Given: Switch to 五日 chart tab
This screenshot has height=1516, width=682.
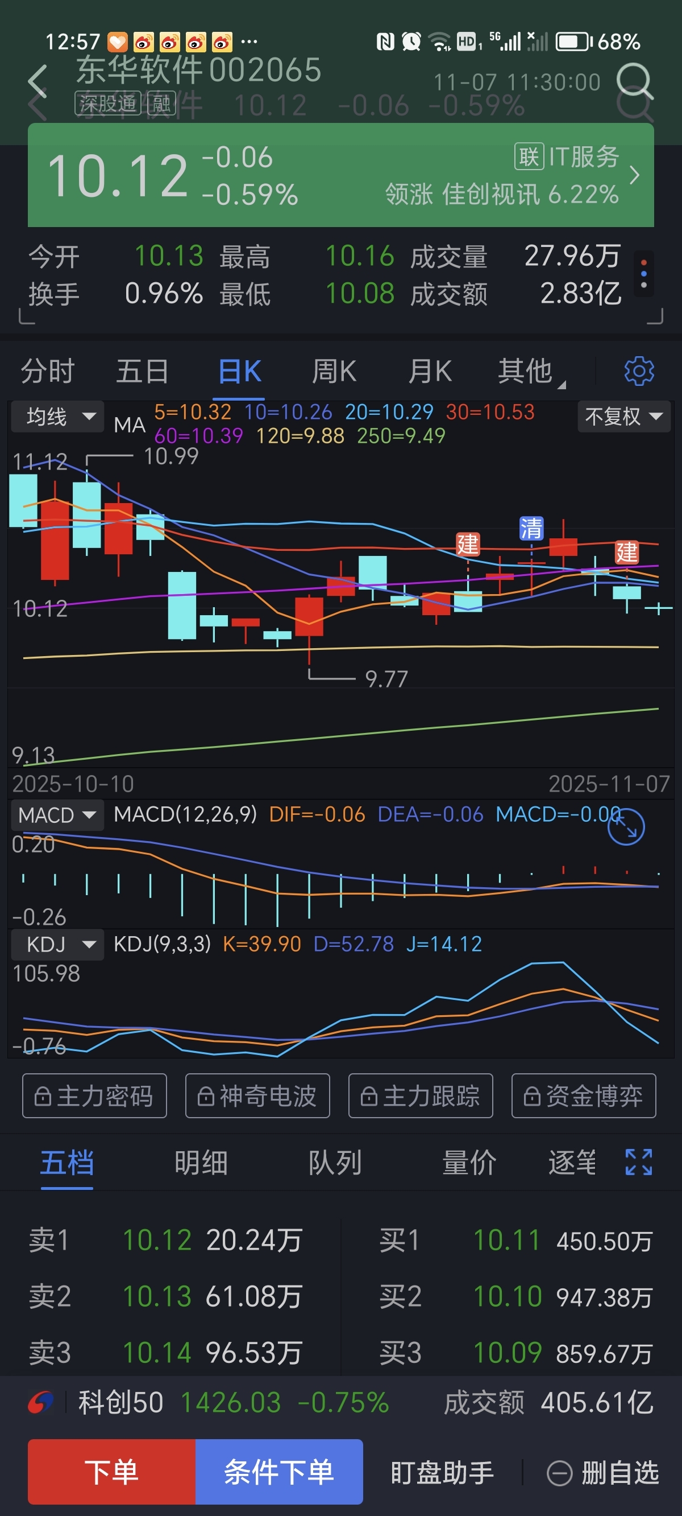Looking at the screenshot, I should click(x=143, y=372).
